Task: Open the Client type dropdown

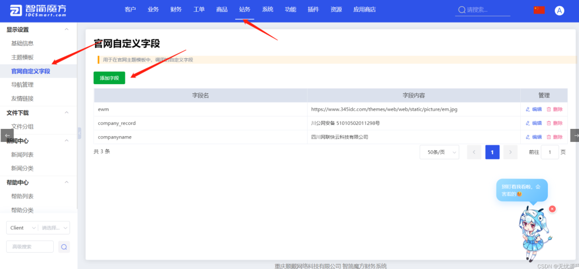Action: pyautogui.click(x=22, y=228)
